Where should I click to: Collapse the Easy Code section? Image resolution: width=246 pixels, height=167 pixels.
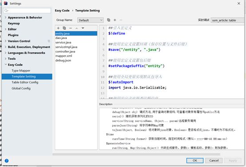(x=5, y=65)
